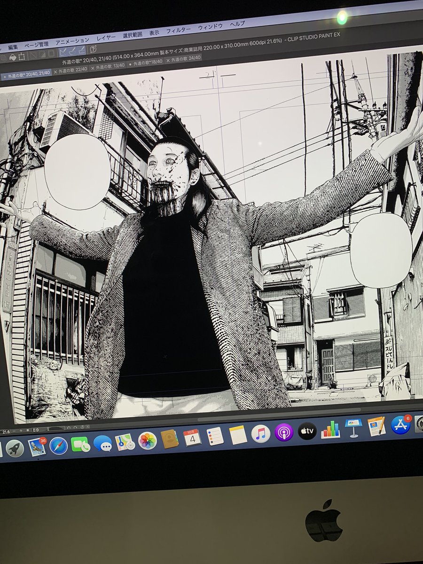Click the zoom out minus button in status bar
The image size is (423, 564).
click(x=14, y=431)
